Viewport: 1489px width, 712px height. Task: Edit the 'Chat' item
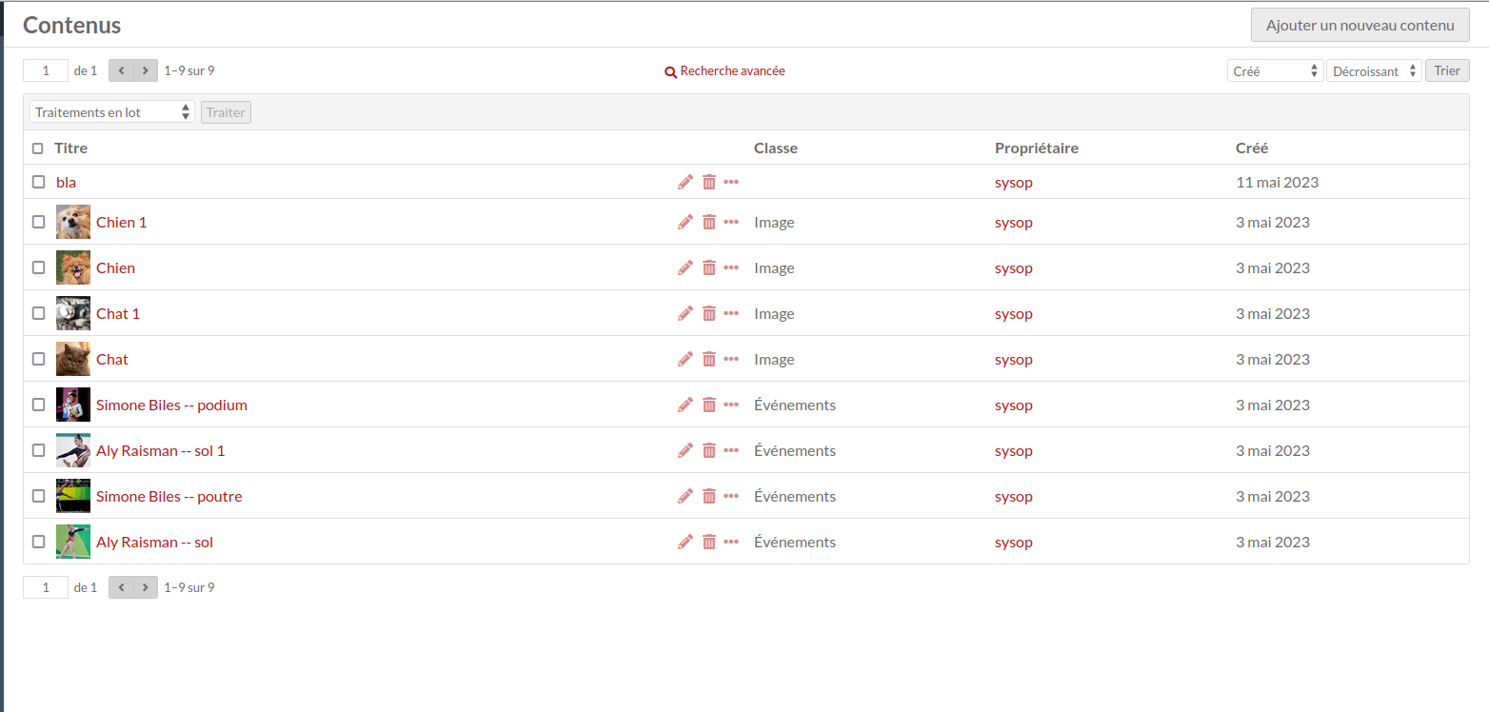[685, 359]
